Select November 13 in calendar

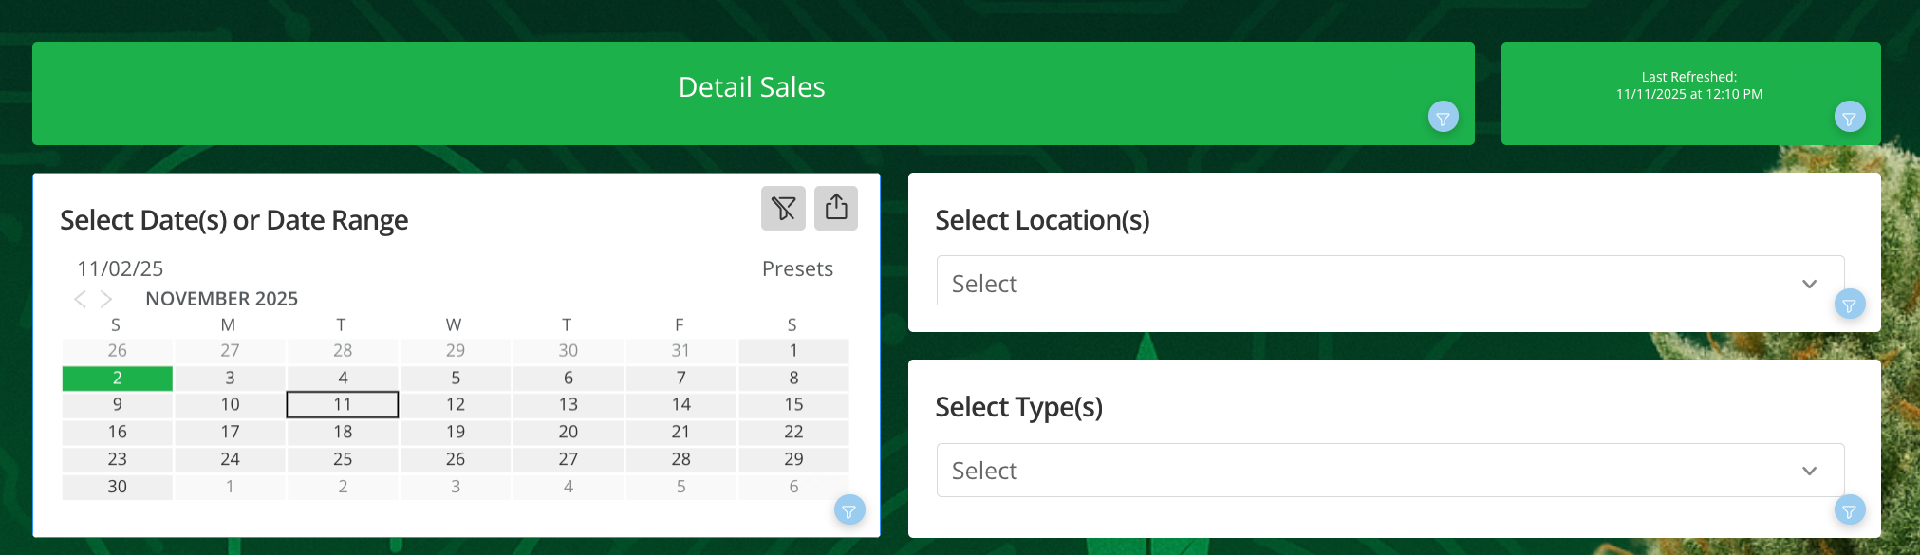pyautogui.click(x=568, y=404)
